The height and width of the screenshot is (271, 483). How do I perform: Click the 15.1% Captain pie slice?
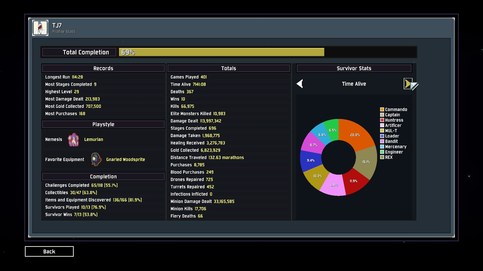[366, 162]
